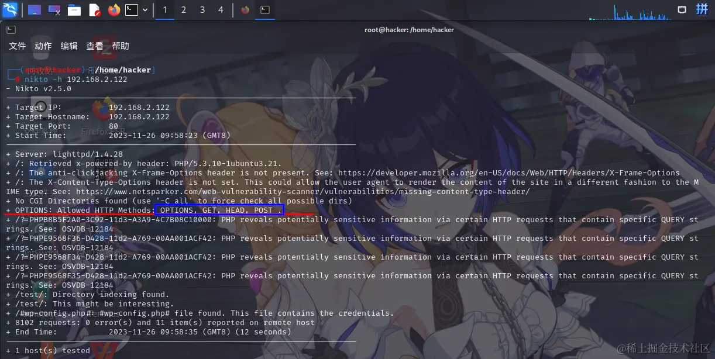Image resolution: width=715 pixels, height=359 pixels.
Task: Click the 'Server: lighttpd/1.4.28' line
Action: coord(64,154)
